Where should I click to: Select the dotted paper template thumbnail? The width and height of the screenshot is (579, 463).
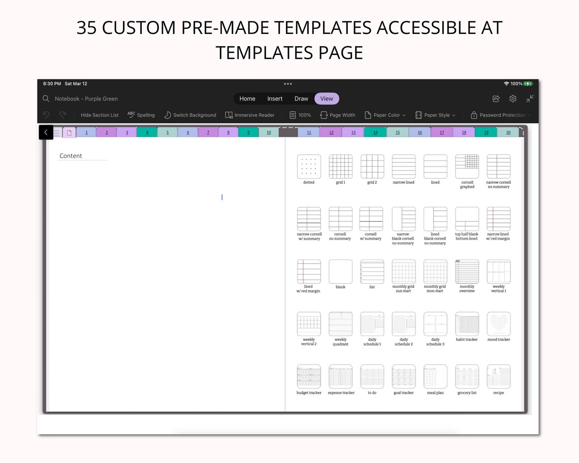coord(309,166)
